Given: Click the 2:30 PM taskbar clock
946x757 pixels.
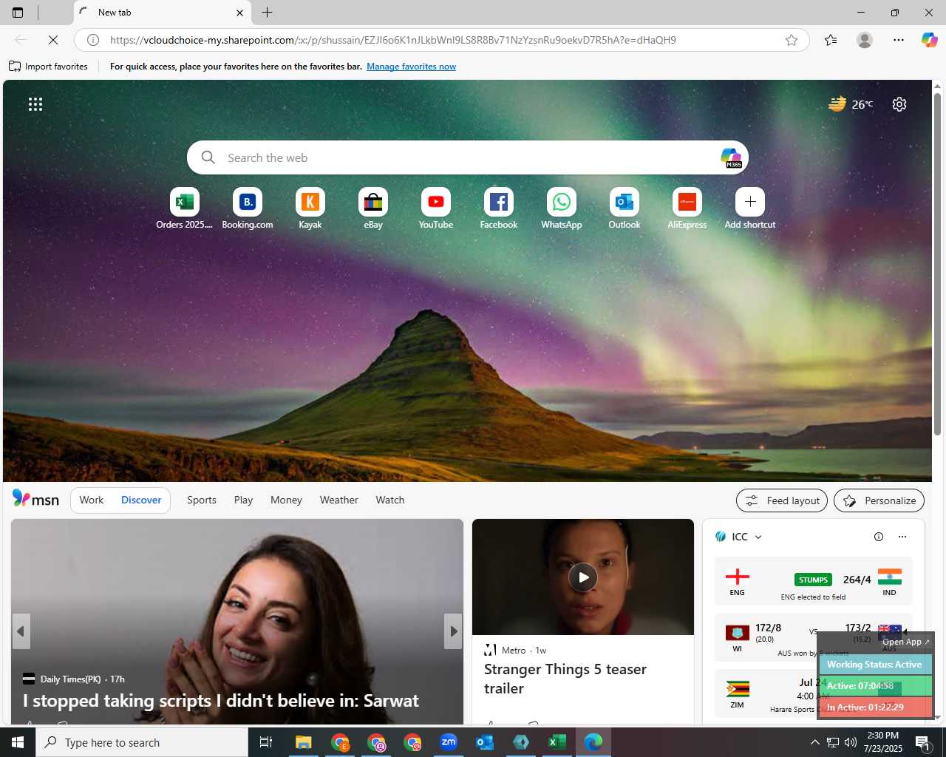Looking at the screenshot, I should [x=882, y=742].
